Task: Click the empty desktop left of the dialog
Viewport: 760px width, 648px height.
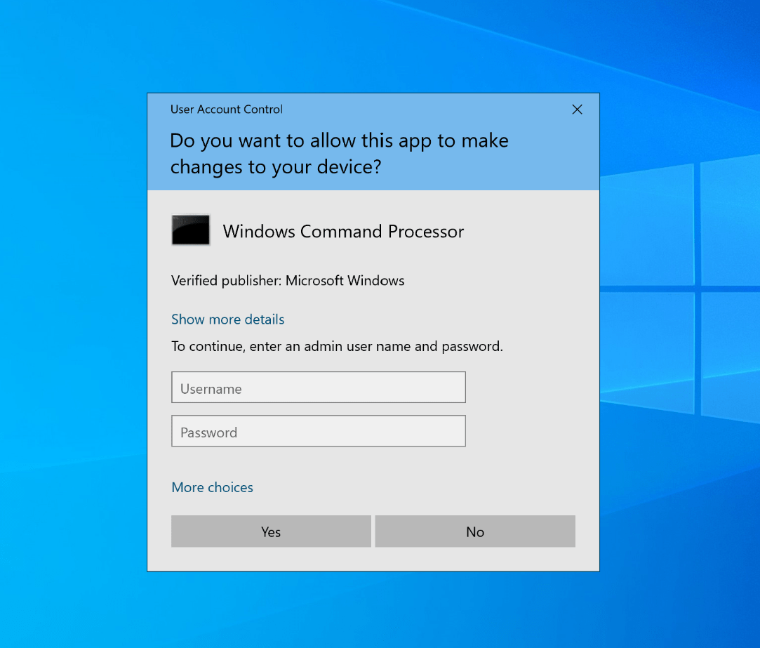Action: point(73,330)
